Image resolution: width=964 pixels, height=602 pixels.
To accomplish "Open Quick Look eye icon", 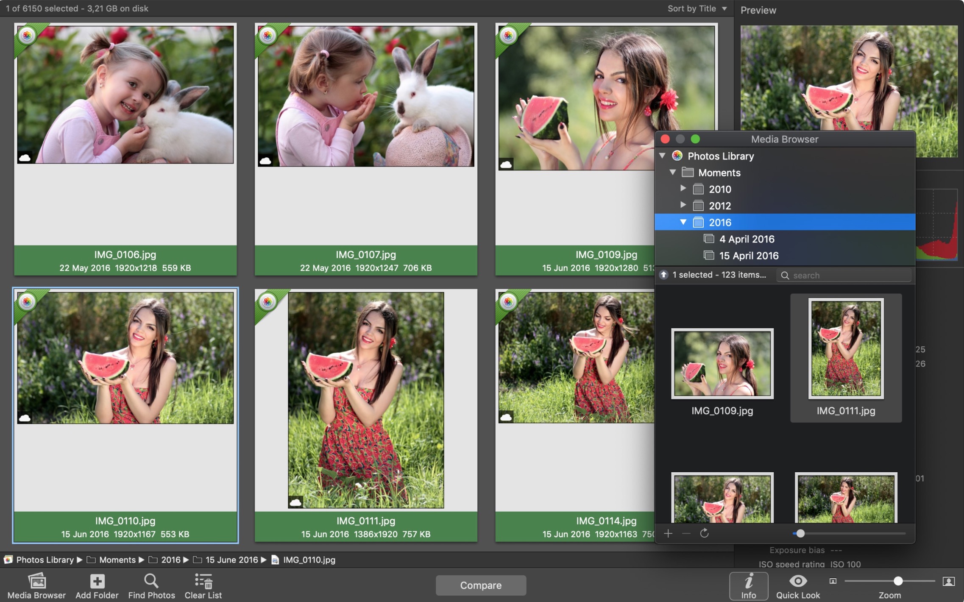I will (798, 581).
